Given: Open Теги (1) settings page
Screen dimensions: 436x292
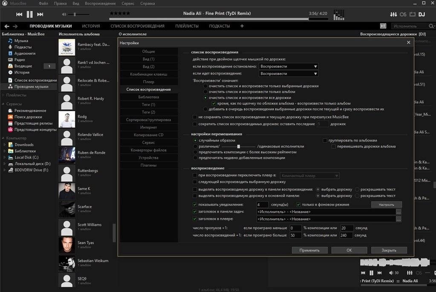Looking at the screenshot, I should click(148, 104).
